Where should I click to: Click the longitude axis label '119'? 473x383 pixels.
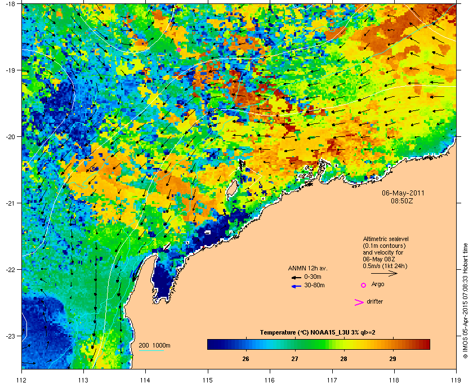click(456, 380)
